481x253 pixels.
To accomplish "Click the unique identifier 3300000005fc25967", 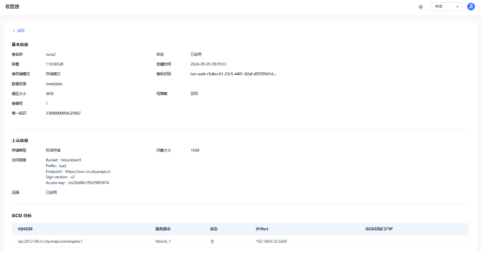I will click(x=63, y=113).
